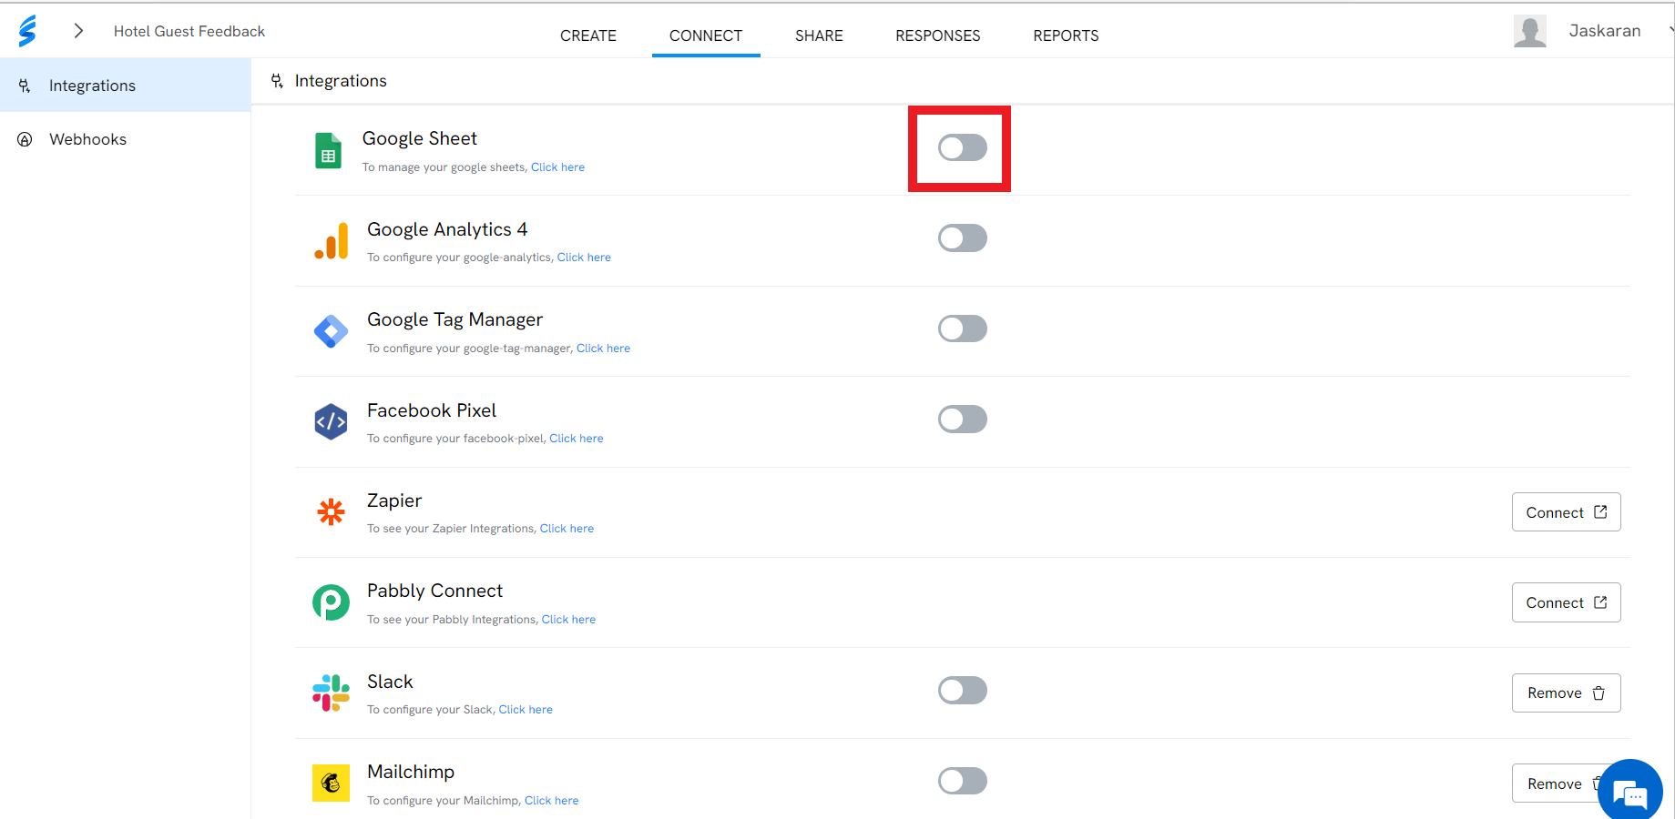Screen dimensions: 1675x819
Task: Open the Hotel Guest Feedback survey title
Action: (x=189, y=31)
